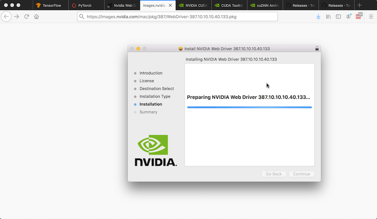Select the License step in installer
Image resolution: width=377 pixels, height=219 pixels.
click(x=147, y=81)
